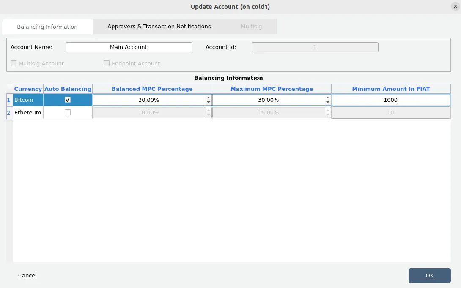Increase Bitcoin Maximum MPC Percentage
461x288 pixels.
click(328, 98)
